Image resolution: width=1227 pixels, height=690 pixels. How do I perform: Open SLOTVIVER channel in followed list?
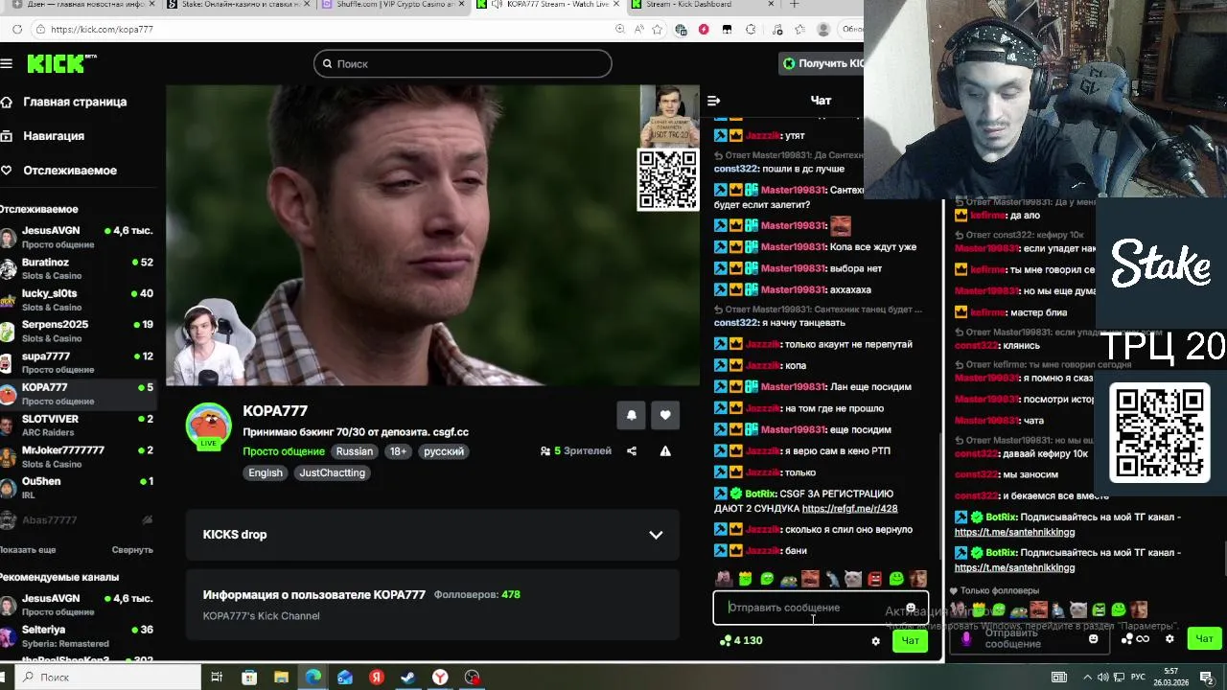77,425
